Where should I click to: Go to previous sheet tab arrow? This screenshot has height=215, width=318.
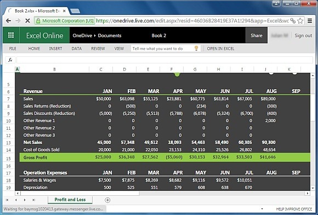[x=16, y=200]
